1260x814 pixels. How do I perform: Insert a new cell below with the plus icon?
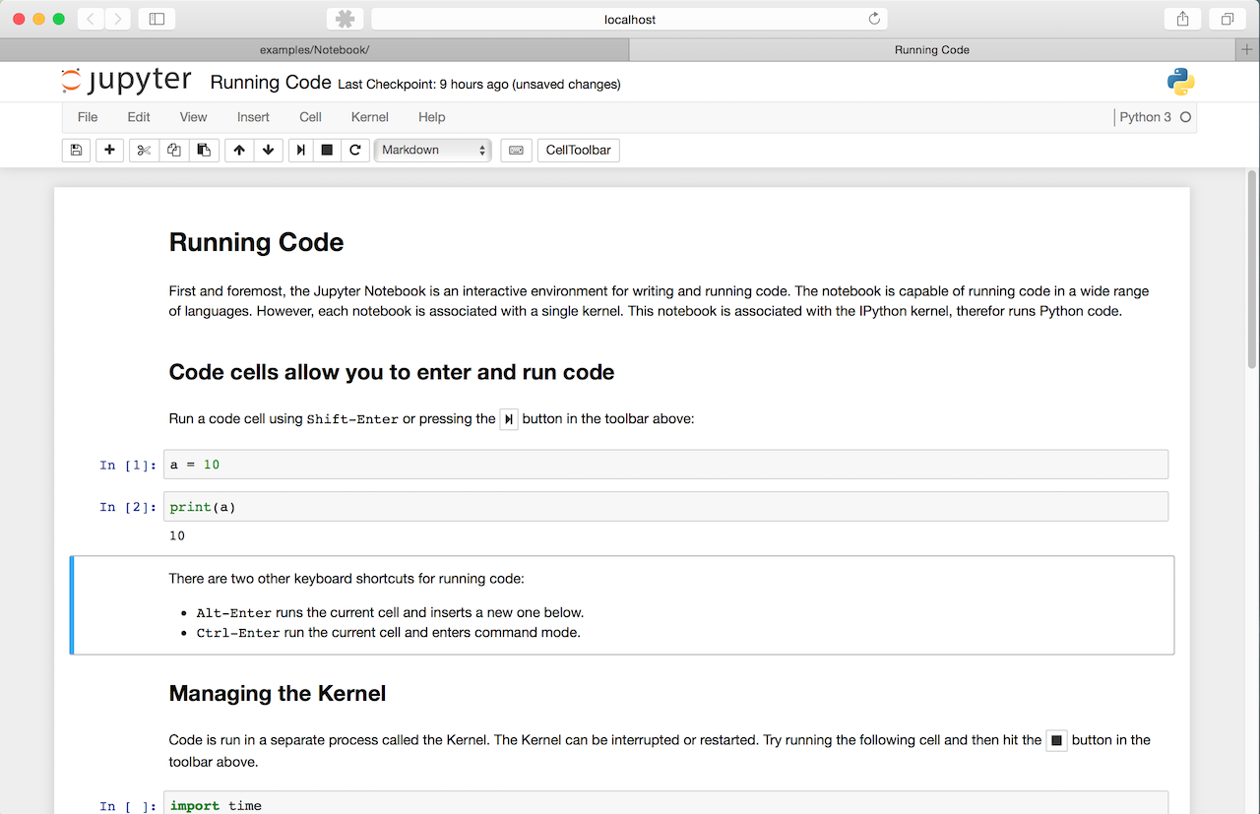(x=109, y=150)
